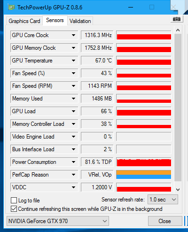
Task: Switch to the Graphics Card tab
Action: (24, 21)
